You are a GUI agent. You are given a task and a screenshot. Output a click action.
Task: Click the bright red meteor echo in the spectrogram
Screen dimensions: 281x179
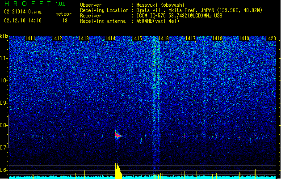(118, 136)
